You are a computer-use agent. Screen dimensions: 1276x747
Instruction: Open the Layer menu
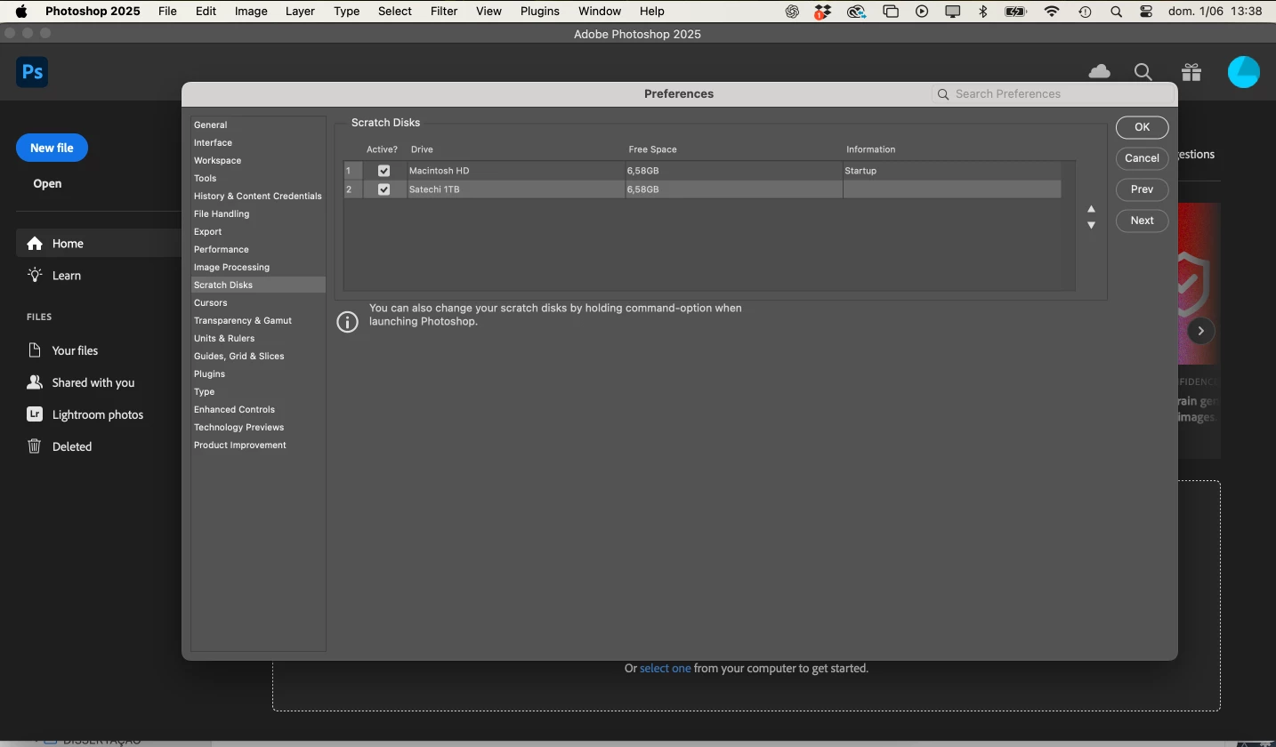coord(300,12)
